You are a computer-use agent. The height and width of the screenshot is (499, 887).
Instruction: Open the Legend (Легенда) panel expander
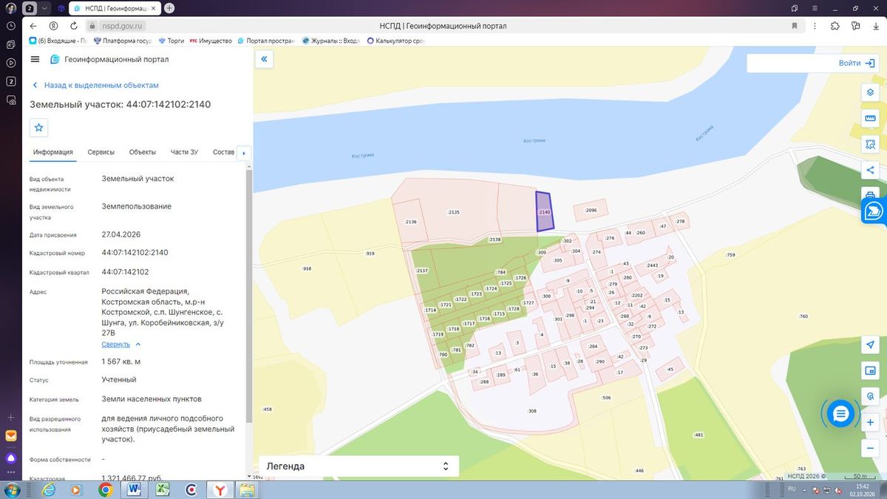click(445, 466)
